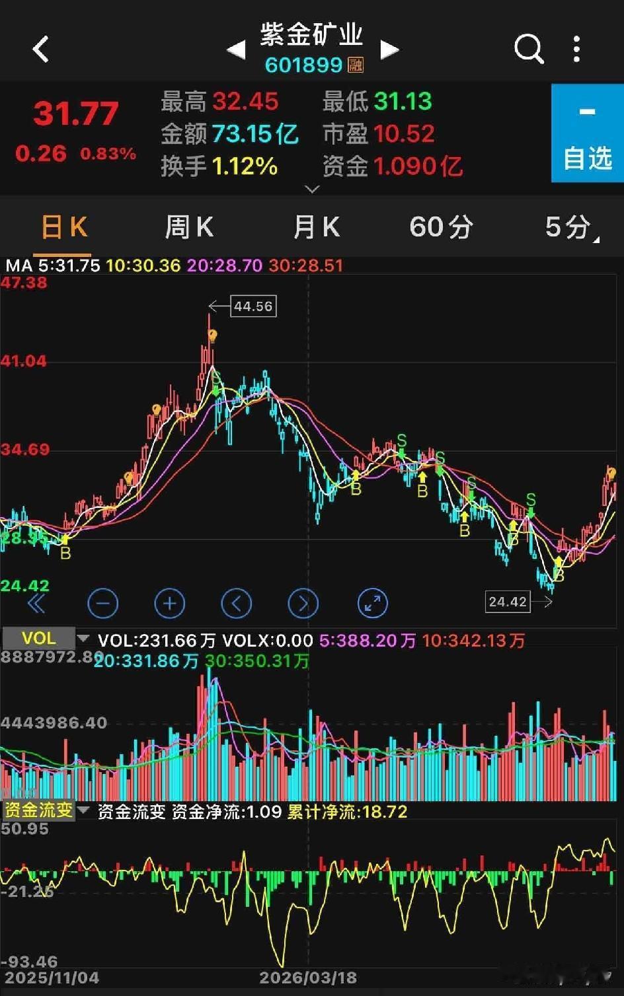Expand quote details with down chevron

312,189
